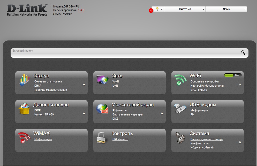
Task: Open Основные настройки Wi-Fi link
Action: click(x=205, y=81)
